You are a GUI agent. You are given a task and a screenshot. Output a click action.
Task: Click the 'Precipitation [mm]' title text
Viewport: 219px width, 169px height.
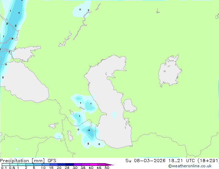tap(22, 161)
